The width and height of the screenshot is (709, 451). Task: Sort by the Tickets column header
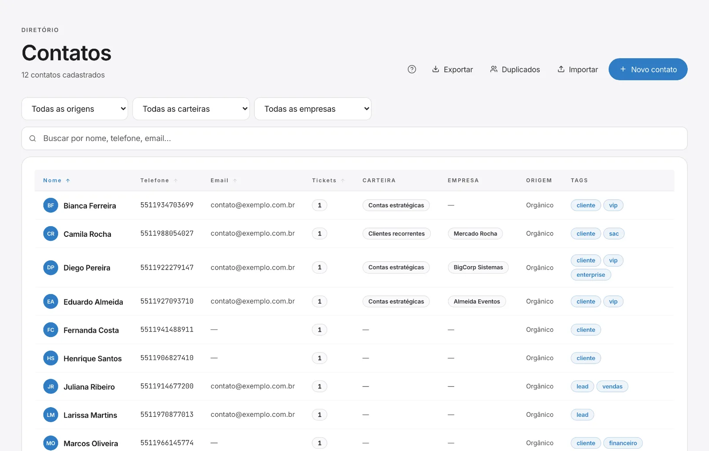(328, 180)
